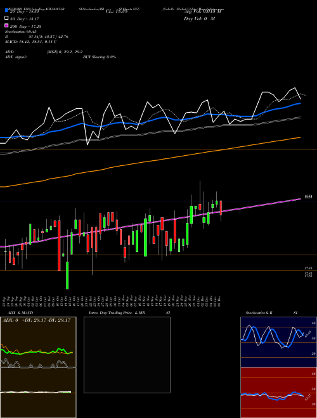Viewport: 317px width, 418px height.
Task: Click the blue 20 Day EMA legend swatch
Action: 6,11
